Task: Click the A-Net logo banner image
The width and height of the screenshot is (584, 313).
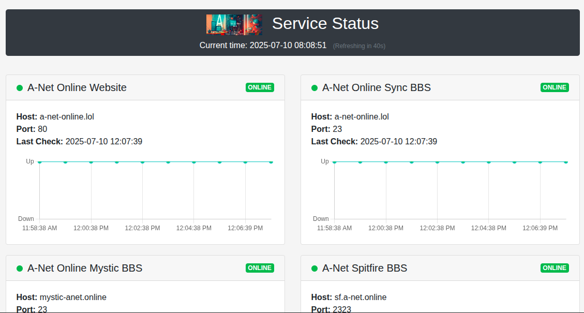Action: tap(234, 25)
